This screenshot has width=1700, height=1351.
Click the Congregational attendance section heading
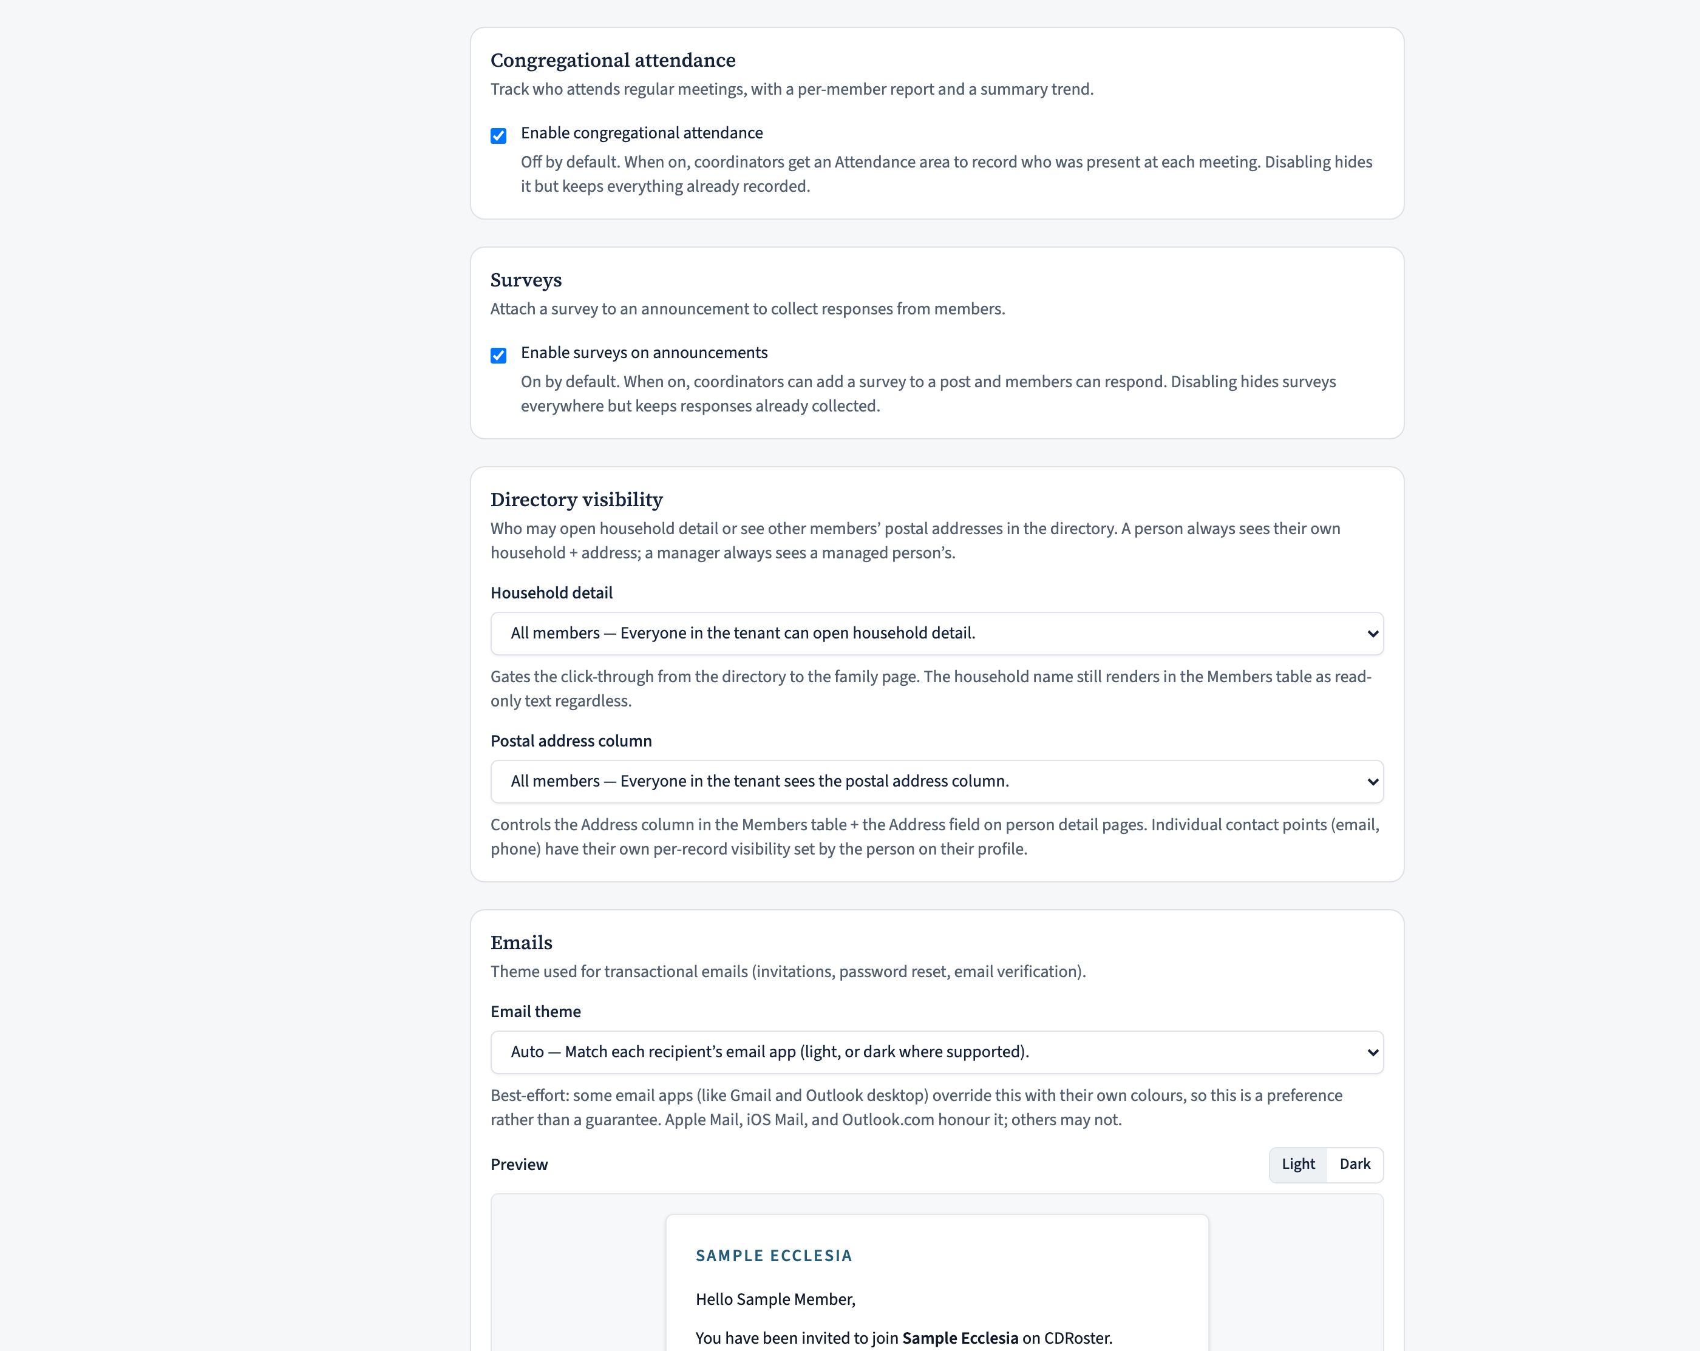[x=613, y=61]
